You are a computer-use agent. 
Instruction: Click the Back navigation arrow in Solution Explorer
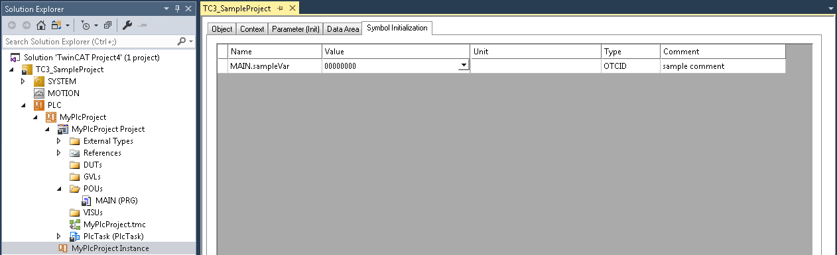point(12,25)
